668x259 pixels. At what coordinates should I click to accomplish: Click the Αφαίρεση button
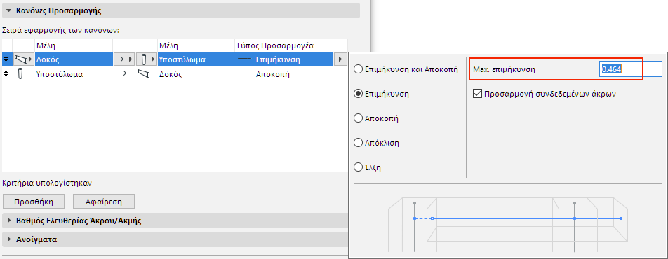(x=104, y=201)
